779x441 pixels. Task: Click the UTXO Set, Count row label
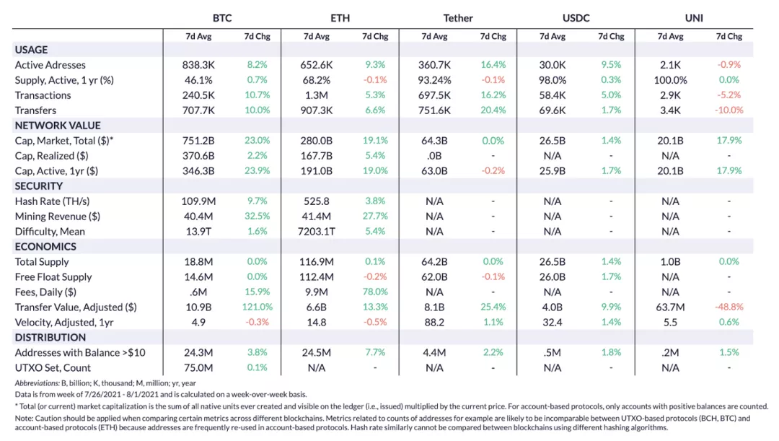click(x=53, y=367)
